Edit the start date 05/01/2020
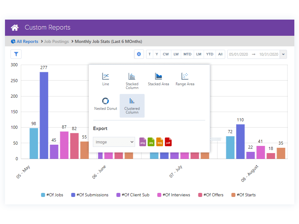 238,54
